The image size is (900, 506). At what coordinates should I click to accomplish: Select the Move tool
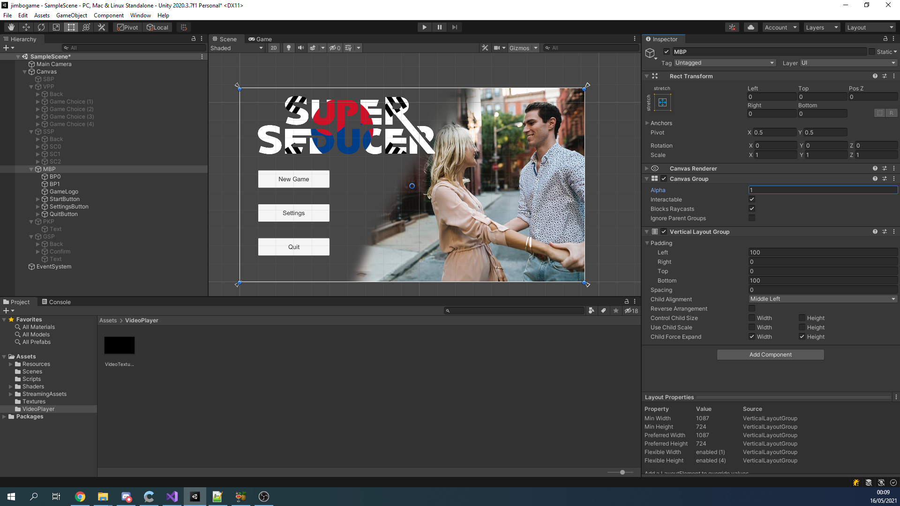pos(26,27)
